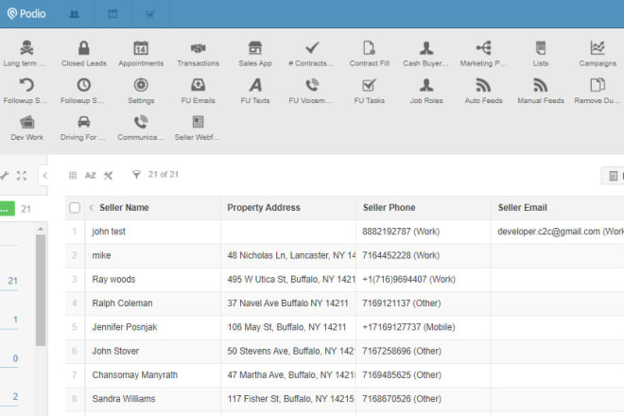Image resolution: width=624 pixels, height=416 pixels.
Task: Open the filter showing 21 of 21
Action: tap(157, 175)
